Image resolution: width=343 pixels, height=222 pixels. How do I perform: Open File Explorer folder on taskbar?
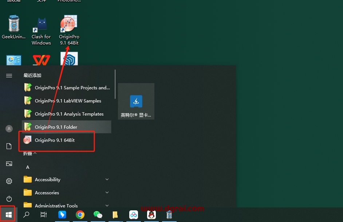pos(115,215)
